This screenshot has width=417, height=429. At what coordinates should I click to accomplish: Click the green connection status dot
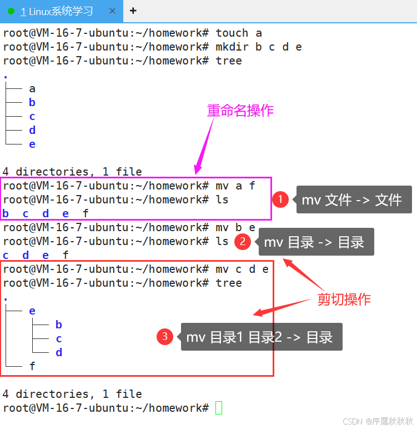11,12
